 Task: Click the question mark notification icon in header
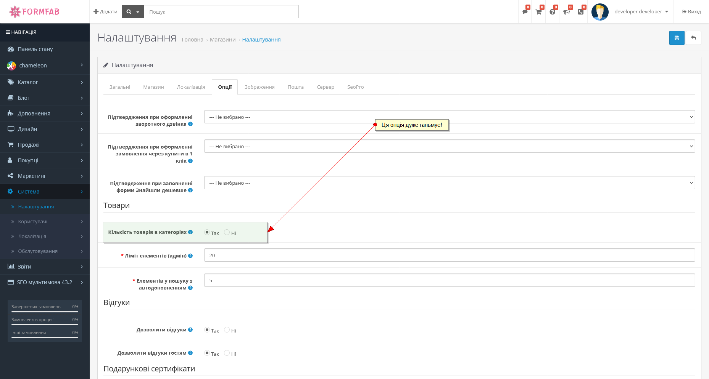pos(553,12)
